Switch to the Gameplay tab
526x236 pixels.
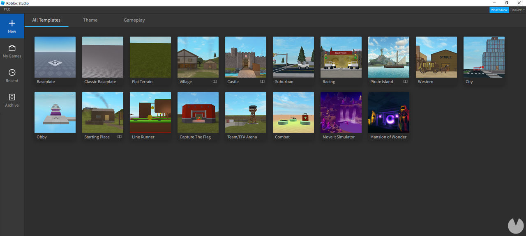click(x=134, y=20)
